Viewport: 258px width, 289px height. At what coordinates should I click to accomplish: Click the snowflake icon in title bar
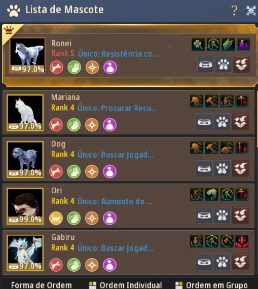[x=251, y=11]
